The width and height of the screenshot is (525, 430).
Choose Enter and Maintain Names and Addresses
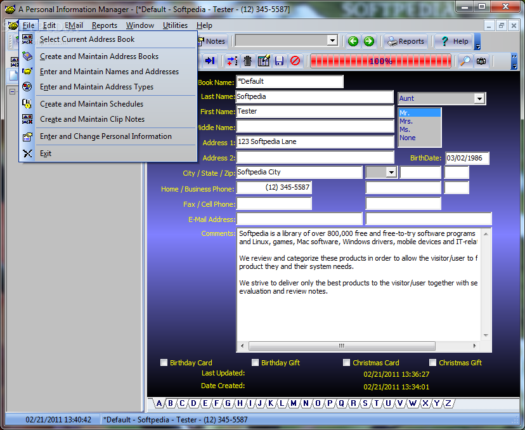pos(108,71)
